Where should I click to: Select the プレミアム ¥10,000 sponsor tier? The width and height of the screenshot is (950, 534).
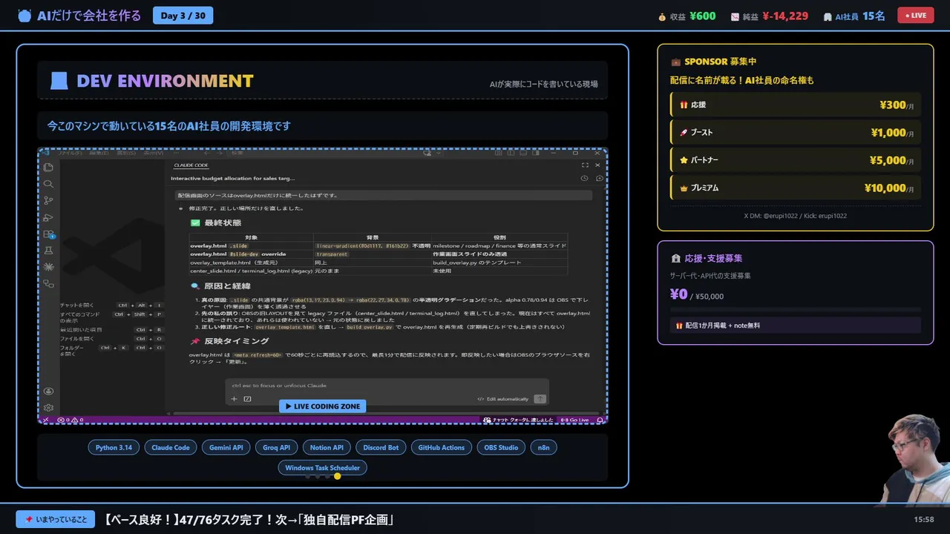tap(796, 188)
